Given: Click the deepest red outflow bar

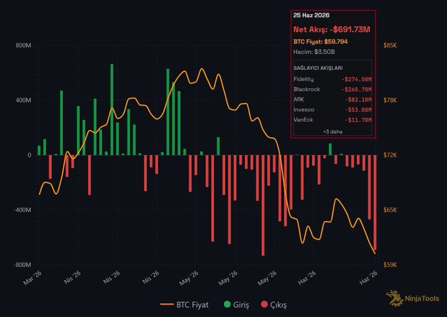Looking at the screenshot, I should (263, 206).
